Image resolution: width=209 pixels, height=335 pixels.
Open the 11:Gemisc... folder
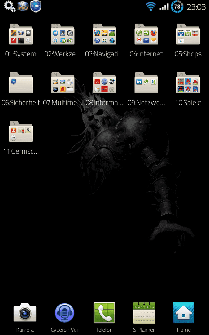[21, 132]
